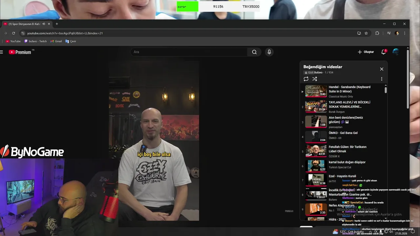Click the playing Shorts video

(x=154, y=141)
